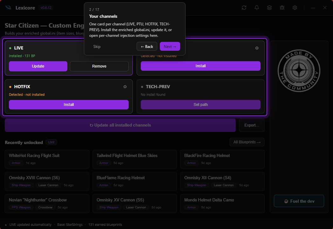The height and width of the screenshot is (229, 333).
Task: Click version badge v0.6.12
Action: click(46, 8)
